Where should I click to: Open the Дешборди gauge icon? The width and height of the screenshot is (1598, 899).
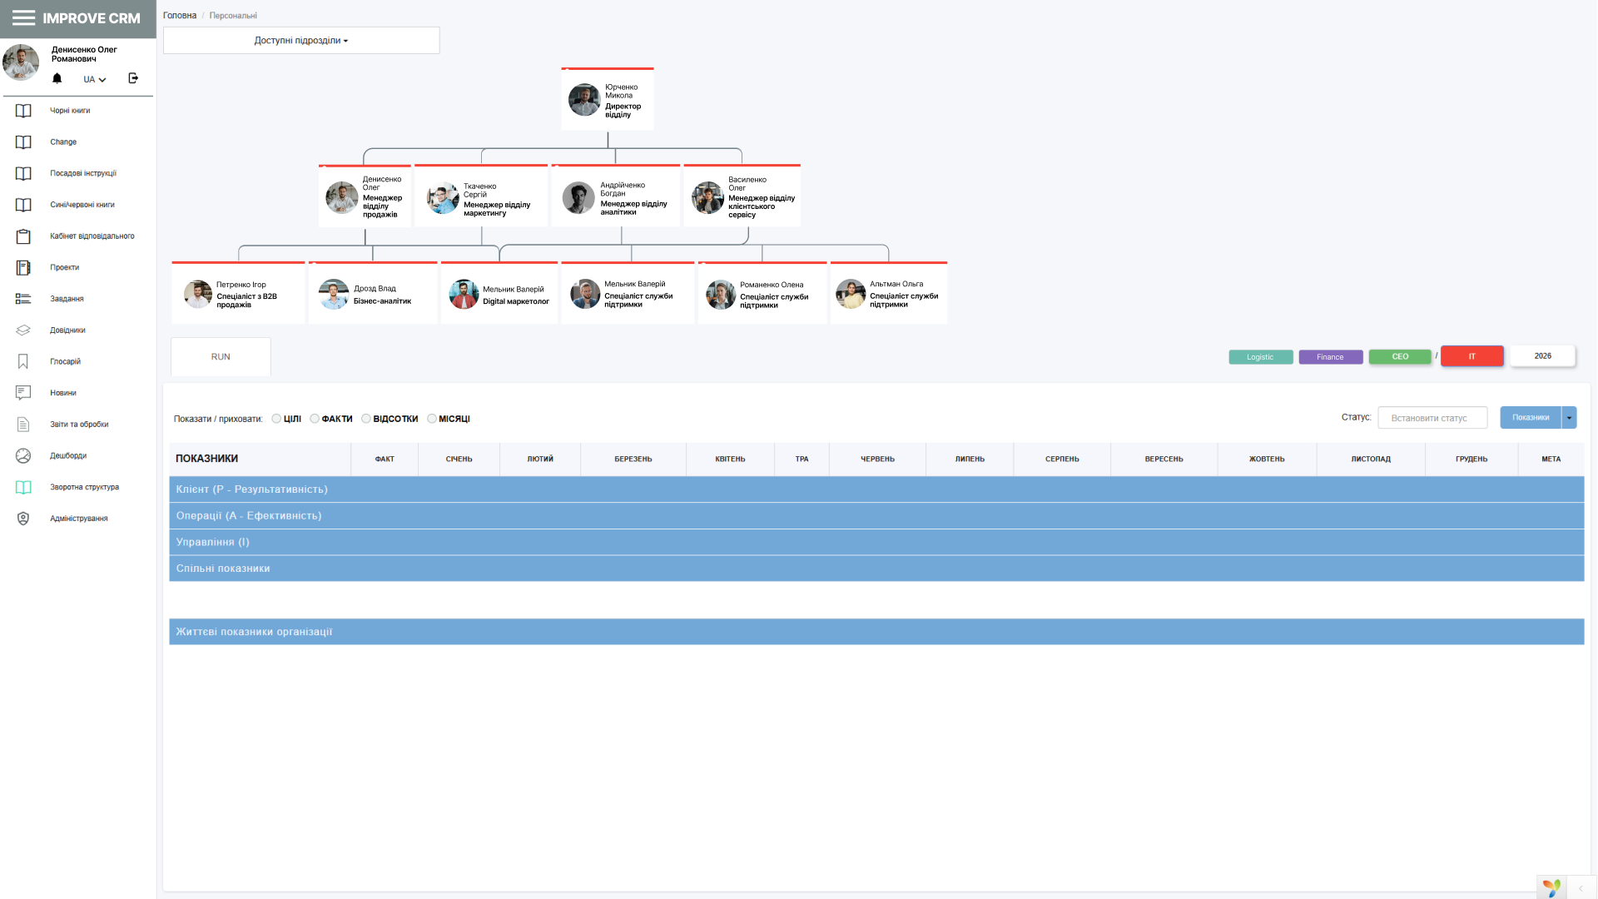(x=23, y=456)
